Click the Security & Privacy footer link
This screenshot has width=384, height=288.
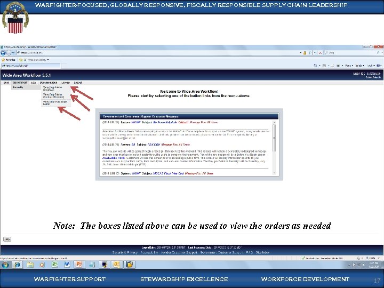(x=125, y=252)
